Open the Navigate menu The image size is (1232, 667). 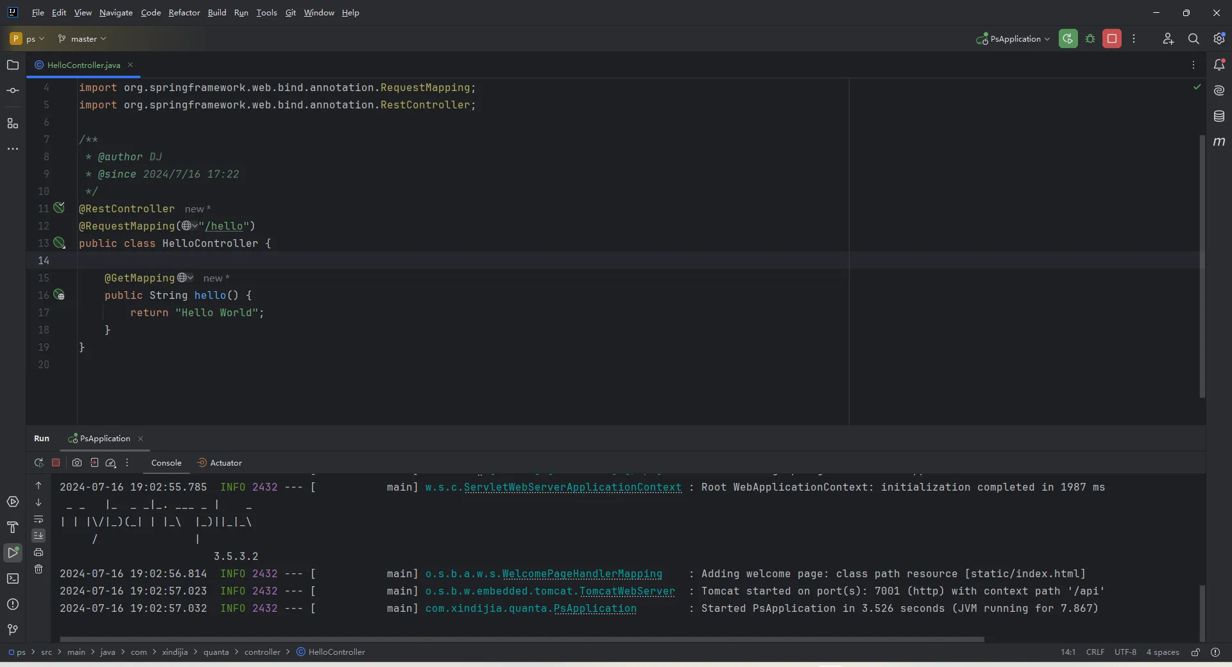tap(116, 12)
